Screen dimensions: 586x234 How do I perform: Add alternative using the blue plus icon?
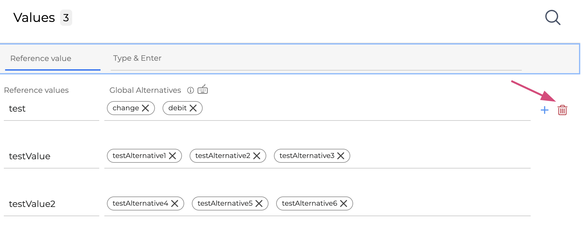coord(544,110)
